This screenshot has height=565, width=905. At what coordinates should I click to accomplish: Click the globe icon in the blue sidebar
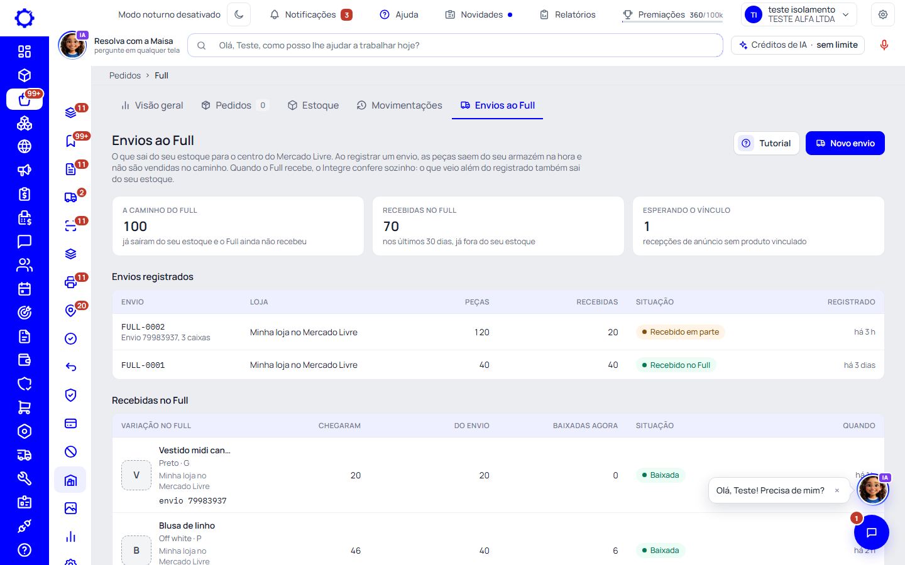click(25, 146)
